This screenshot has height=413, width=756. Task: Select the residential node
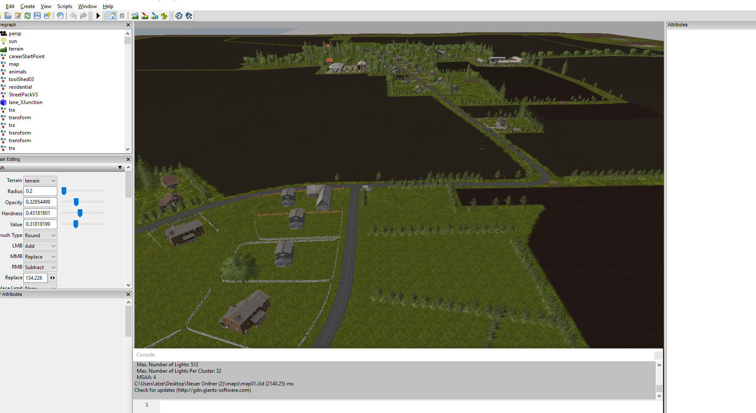click(x=20, y=87)
